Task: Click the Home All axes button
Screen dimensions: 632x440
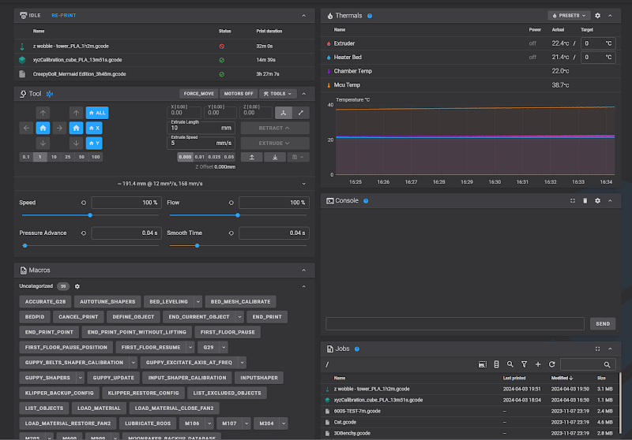Action: [x=97, y=113]
